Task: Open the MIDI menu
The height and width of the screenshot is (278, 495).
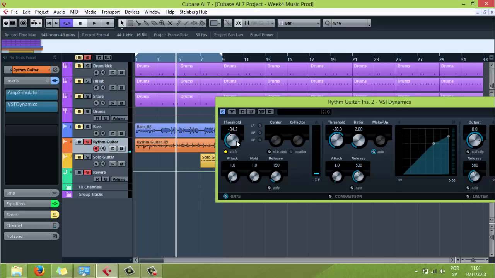Action: [75, 12]
